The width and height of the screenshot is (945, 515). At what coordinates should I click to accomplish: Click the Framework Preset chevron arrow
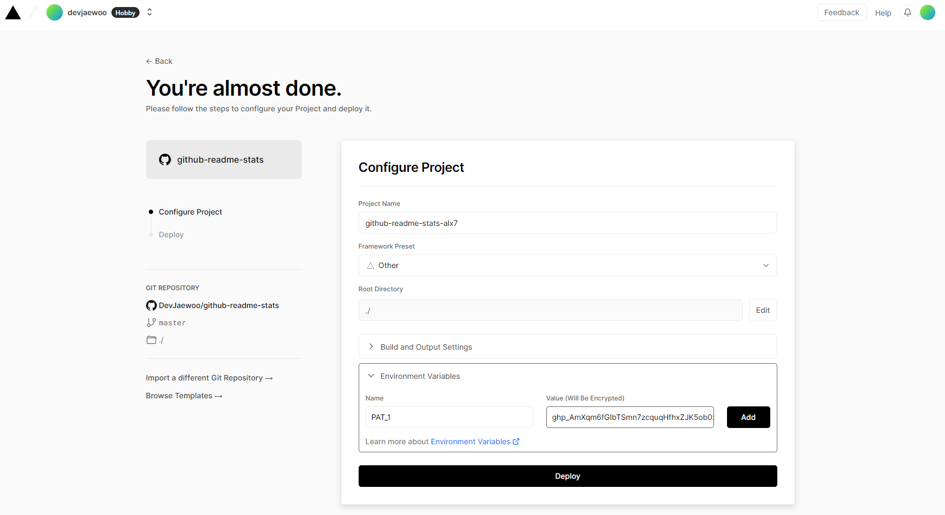coord(765,265)
